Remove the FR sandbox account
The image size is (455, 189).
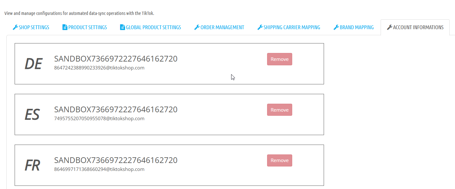[x=279, y=160]
